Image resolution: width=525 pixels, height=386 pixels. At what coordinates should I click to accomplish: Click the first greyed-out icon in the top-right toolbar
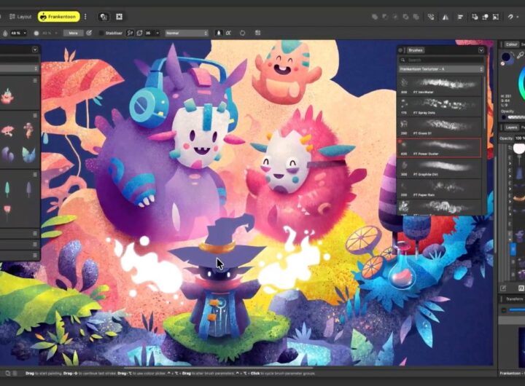coord(375,17)
